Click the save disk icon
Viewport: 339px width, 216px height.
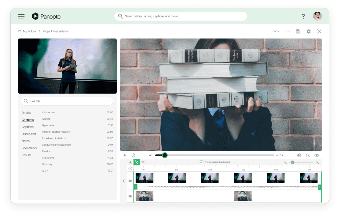click(298, 31)
